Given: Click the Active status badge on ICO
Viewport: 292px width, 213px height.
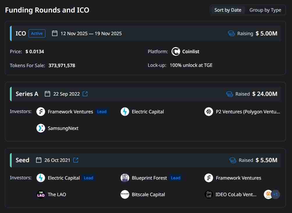Looking at the screenshot, I should [37, 33].
